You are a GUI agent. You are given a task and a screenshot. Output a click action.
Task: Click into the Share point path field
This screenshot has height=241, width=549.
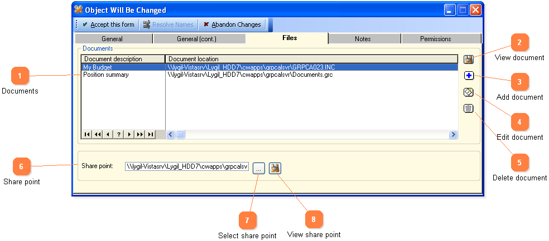click(186, 167)
